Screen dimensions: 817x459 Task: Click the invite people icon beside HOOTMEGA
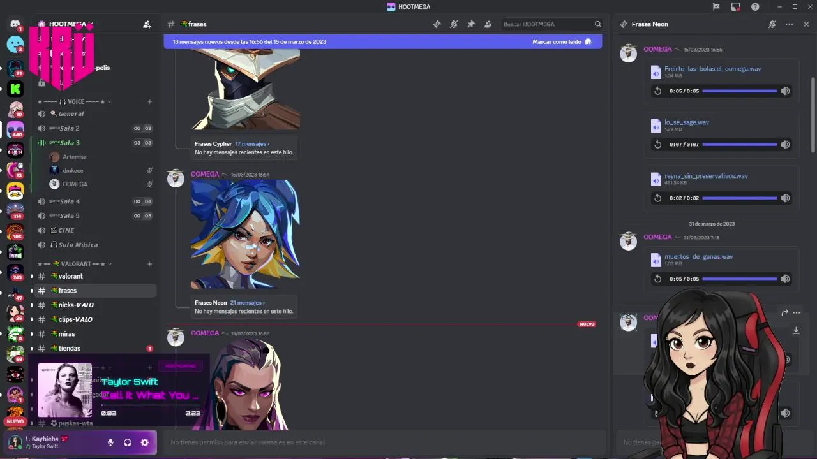(147, 24)
